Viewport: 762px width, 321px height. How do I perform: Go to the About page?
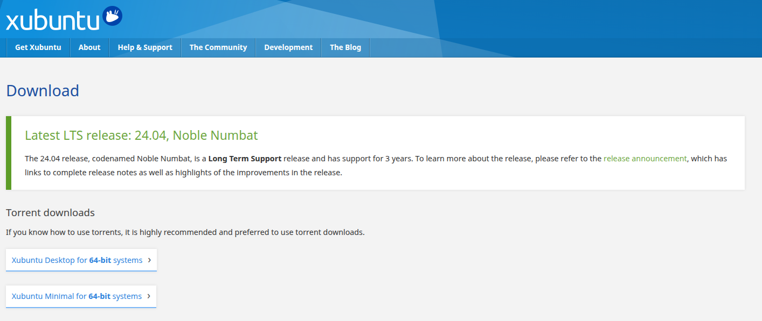[89, 47]
